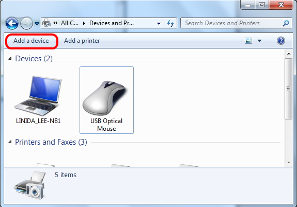Click Add a printer
Screen dimensions: 297x207
82,41
